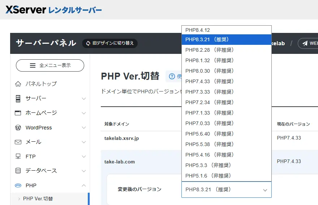
Task: Expand the データベース menu chevron
Action: pyautogui.click(x=84, y=171)
